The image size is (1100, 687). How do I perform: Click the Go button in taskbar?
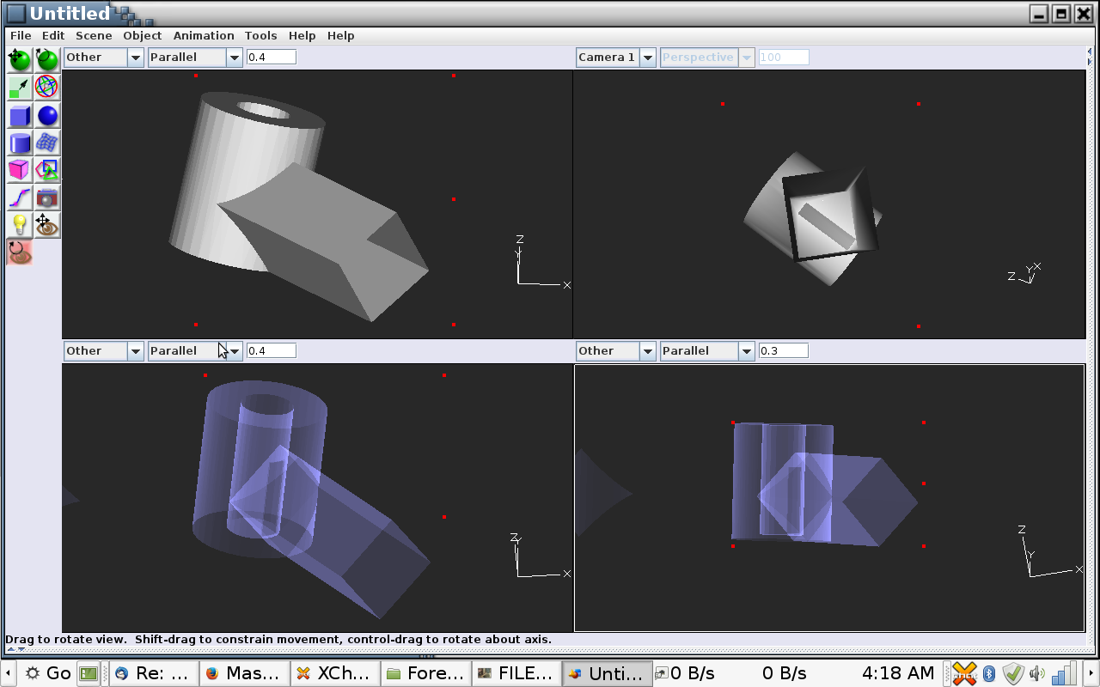click(x=48, y=673)
